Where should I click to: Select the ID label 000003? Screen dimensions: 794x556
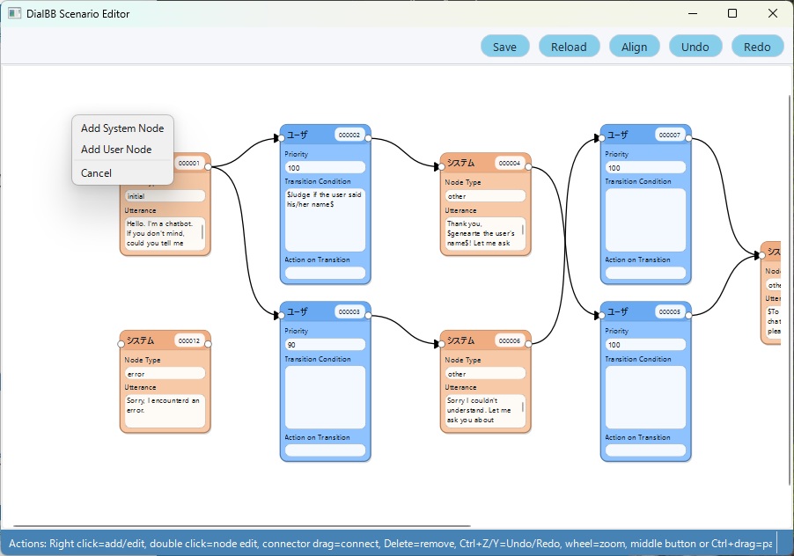click(349, 311)
